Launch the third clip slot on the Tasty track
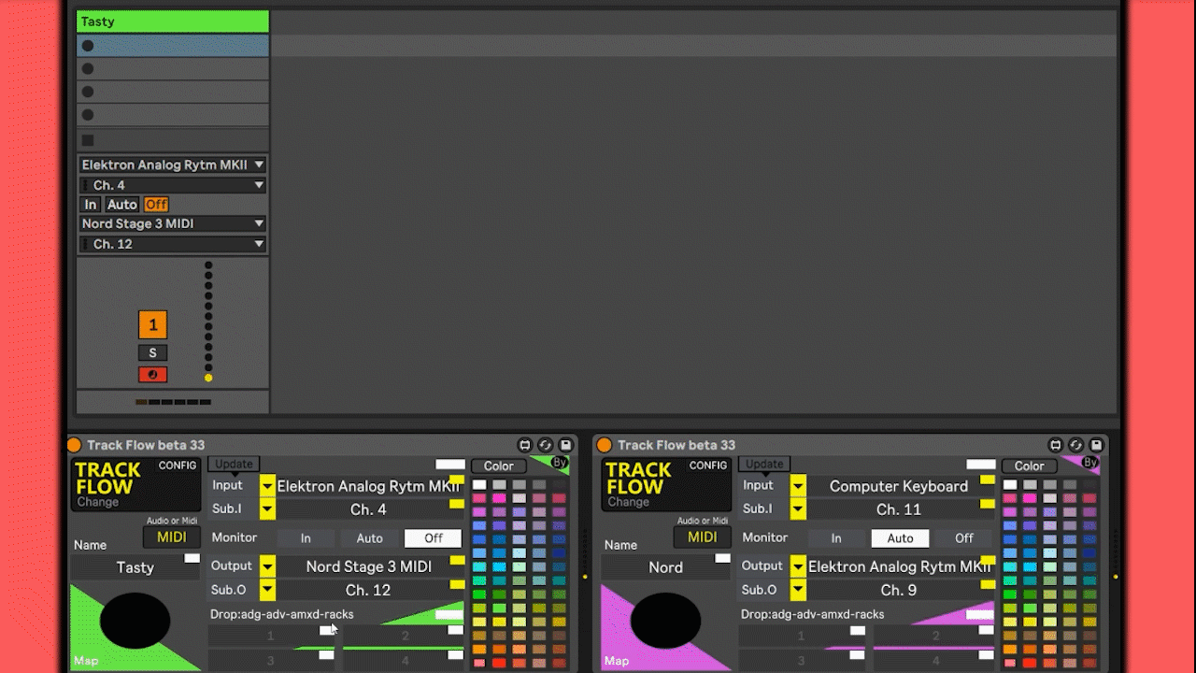The width and height of the screenshot is (1196, 673). (88, 92)
